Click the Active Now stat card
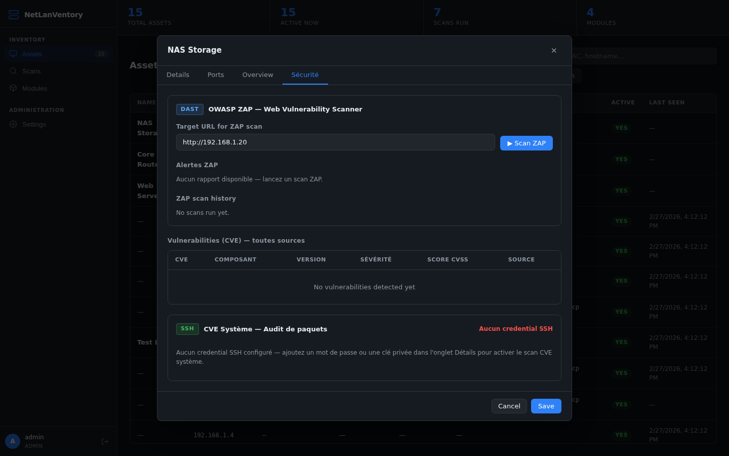The image size is (729, 456). coord(347,18)
